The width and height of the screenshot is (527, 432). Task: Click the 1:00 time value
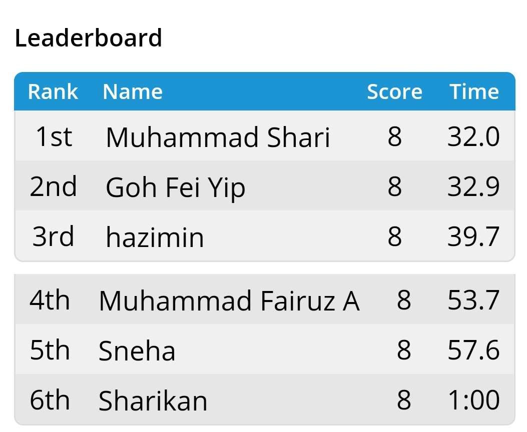tap(474, 400)
